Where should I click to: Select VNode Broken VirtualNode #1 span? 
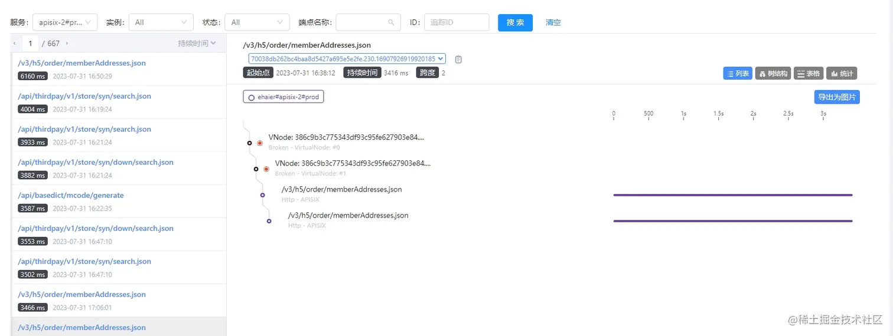coord(353,168)
